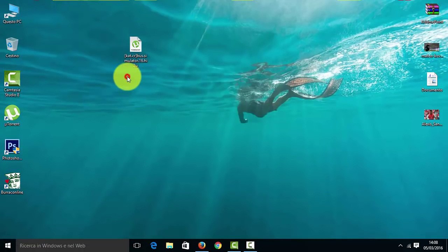
Task: Open Task View from the taskbar
Action: (x=137, y=245)
